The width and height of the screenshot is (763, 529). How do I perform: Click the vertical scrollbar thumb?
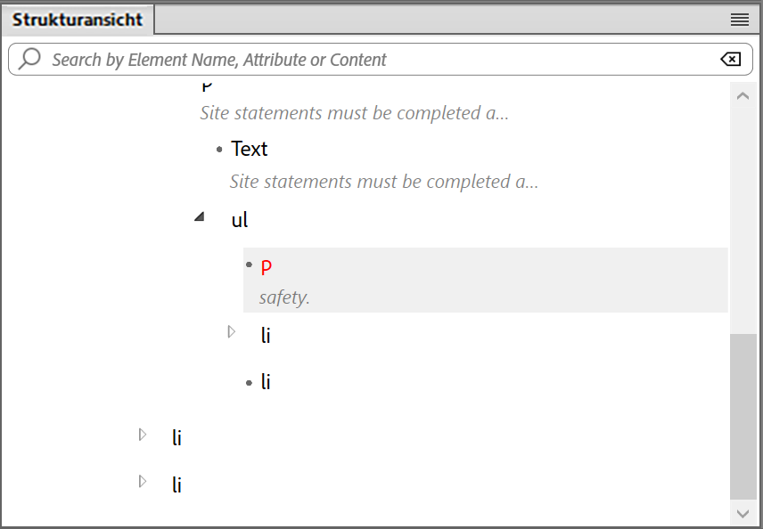tap(742, 416)
